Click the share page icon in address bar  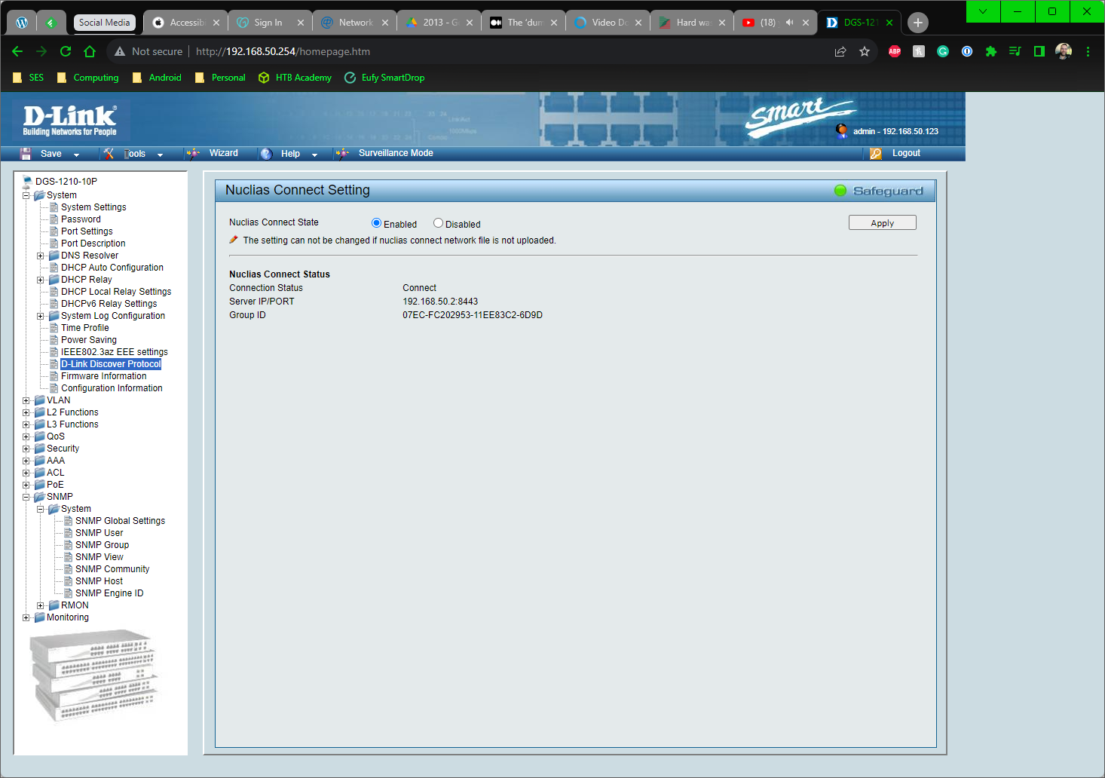point(840,51)
